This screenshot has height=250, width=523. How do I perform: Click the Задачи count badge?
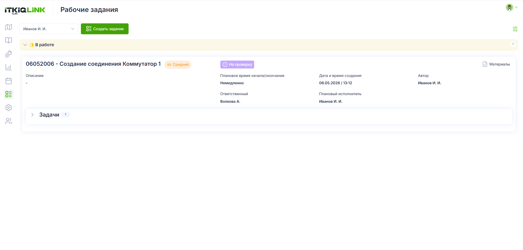tap(65, 115)
